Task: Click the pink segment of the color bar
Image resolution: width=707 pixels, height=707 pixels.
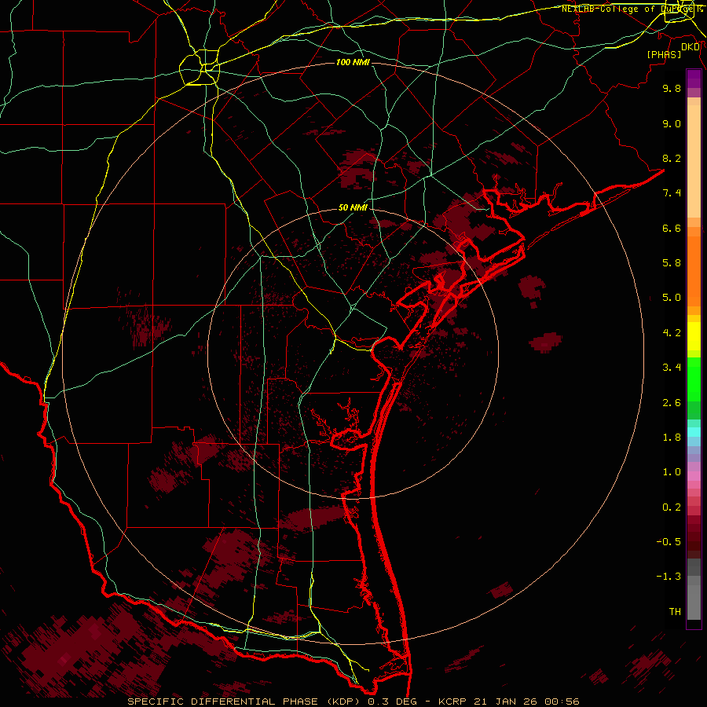Action: [694, 476]
